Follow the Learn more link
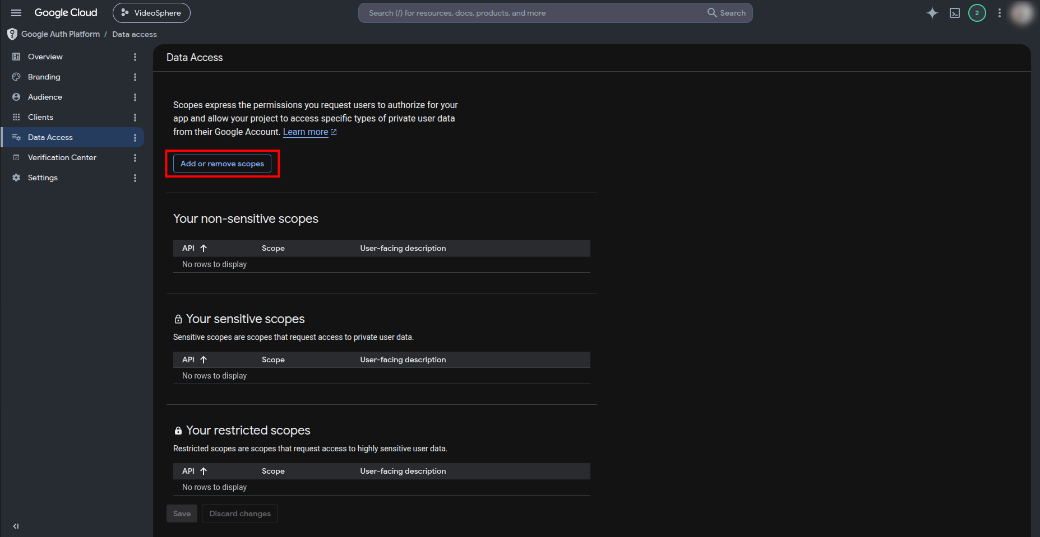1040x537 pixels. click(309, 132)
